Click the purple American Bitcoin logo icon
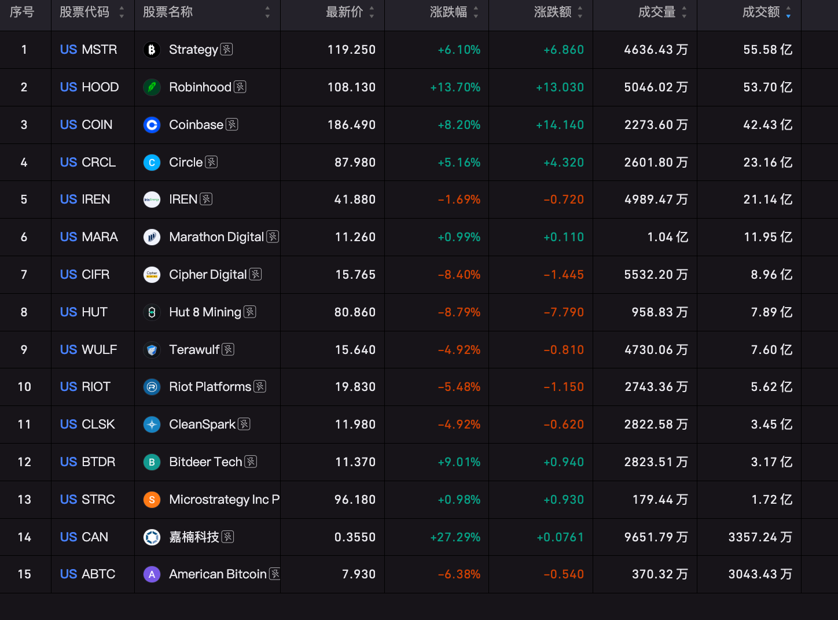This screenshot has height=620, width=838. 152,574
